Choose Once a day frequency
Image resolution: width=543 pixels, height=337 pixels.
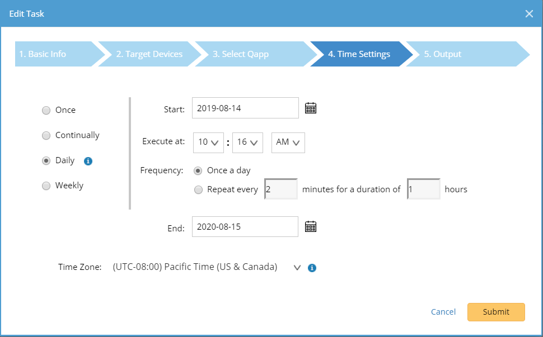[198, 171]
